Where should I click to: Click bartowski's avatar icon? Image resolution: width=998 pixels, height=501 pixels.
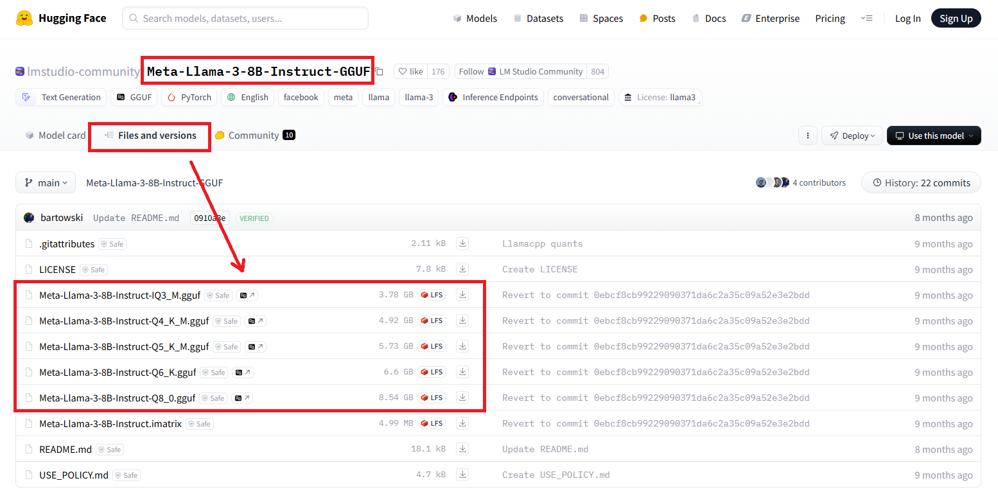point(29,218)
